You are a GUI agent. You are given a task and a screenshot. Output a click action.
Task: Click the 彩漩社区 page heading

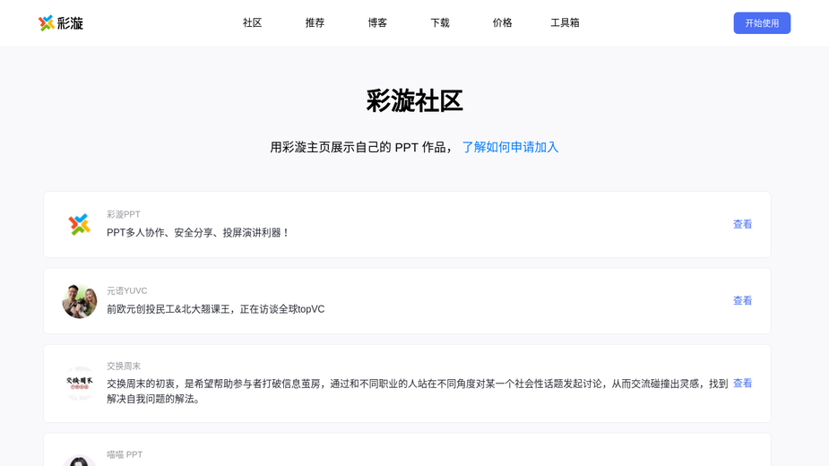[414, 100]
